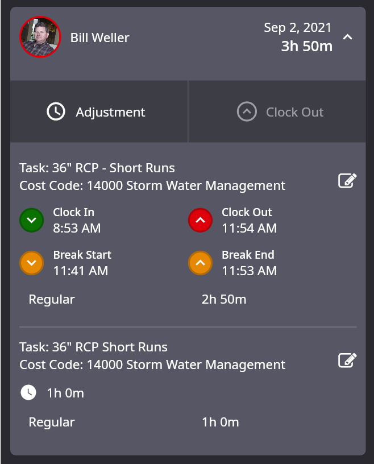Click the Sep 2, 2021 date
The height and width of the screenshot is (464, 374).
click(x=297, y=27)
